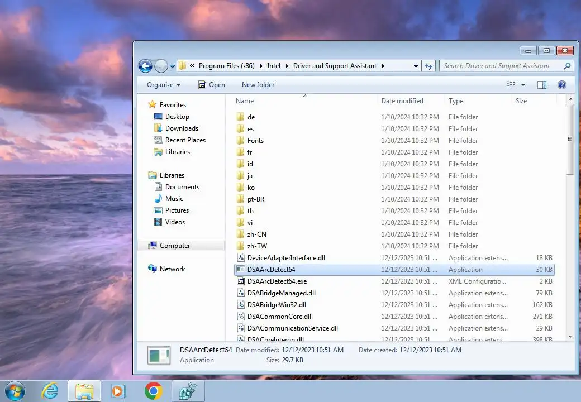Open Help with the question mark icon
581x402 pixels.
[x=562, y=85]
